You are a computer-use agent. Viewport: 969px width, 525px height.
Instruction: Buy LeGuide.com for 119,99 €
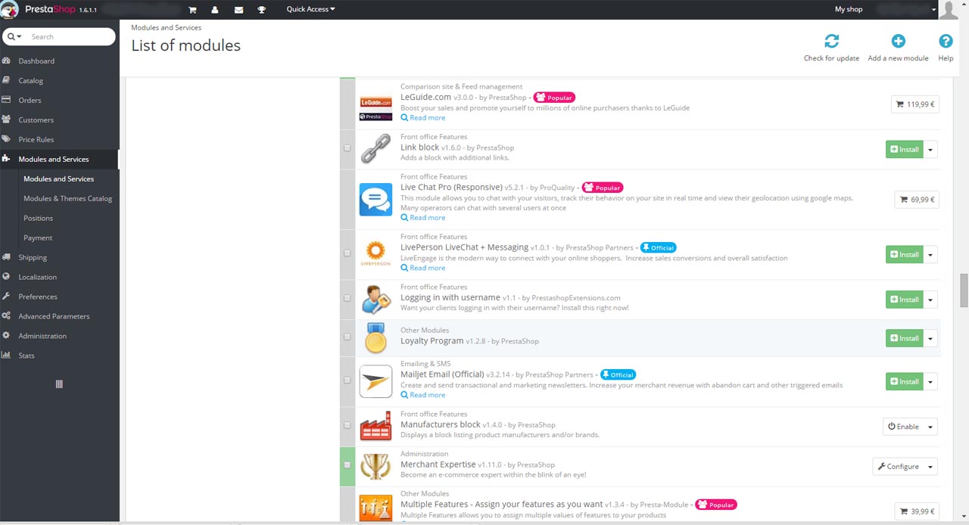(x=915, y=104)
